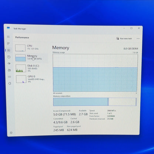
Task: Open the hamburger navigation menu
Action: (8, 37)
